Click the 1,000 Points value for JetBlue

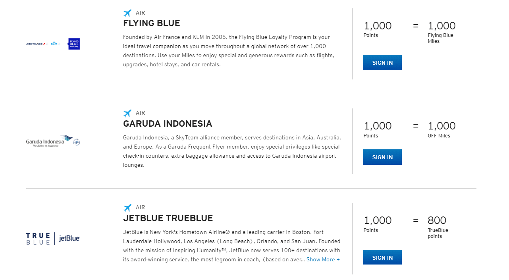[378, 220]
